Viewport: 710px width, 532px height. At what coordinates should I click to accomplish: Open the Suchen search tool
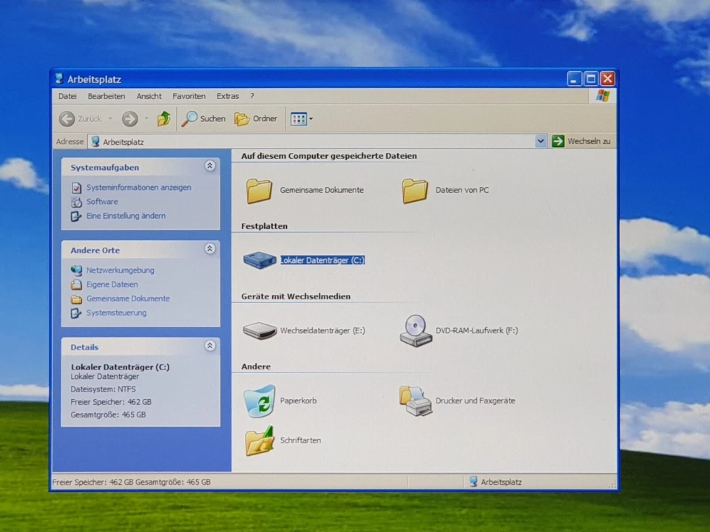tap(203, 119)
